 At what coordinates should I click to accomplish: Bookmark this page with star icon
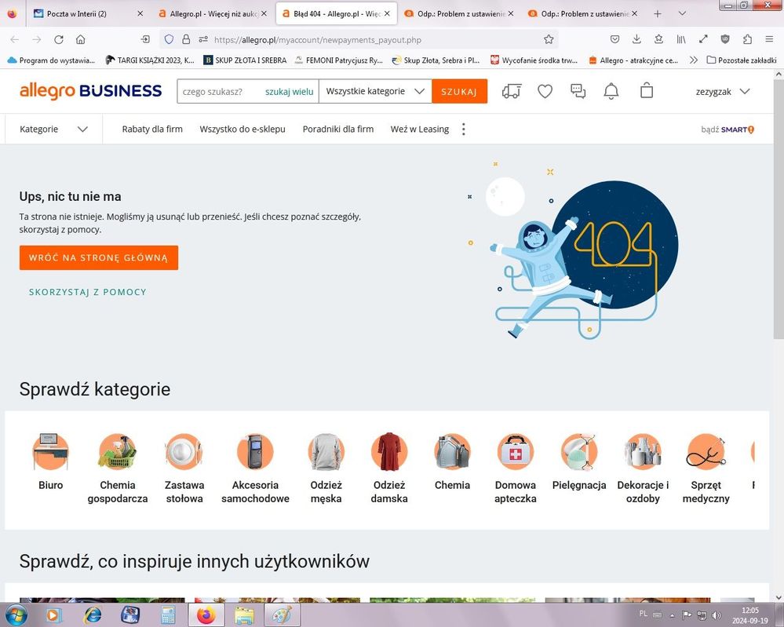(x=549, y=39)
